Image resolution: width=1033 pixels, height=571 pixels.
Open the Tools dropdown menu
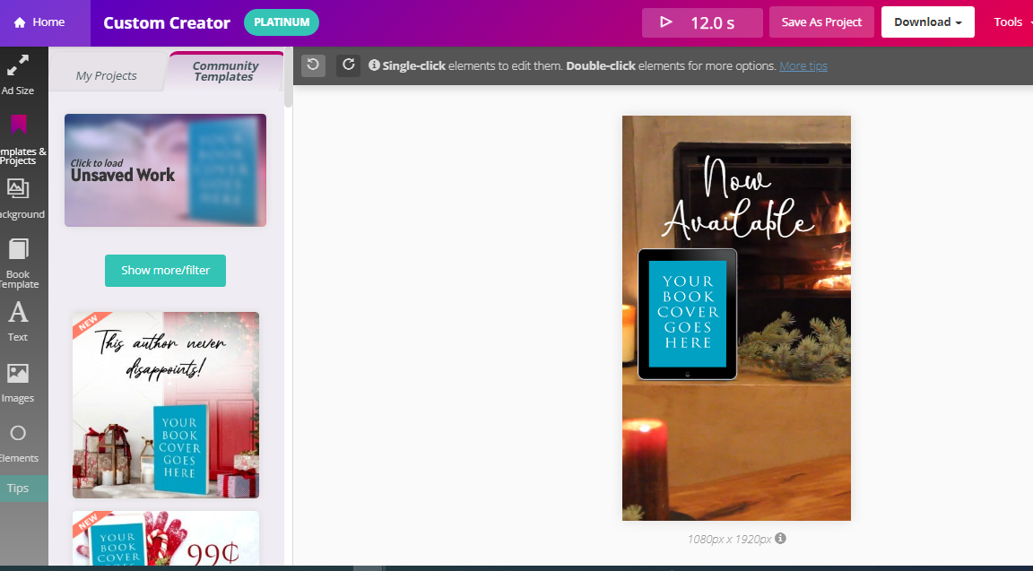pos(1011,22)
